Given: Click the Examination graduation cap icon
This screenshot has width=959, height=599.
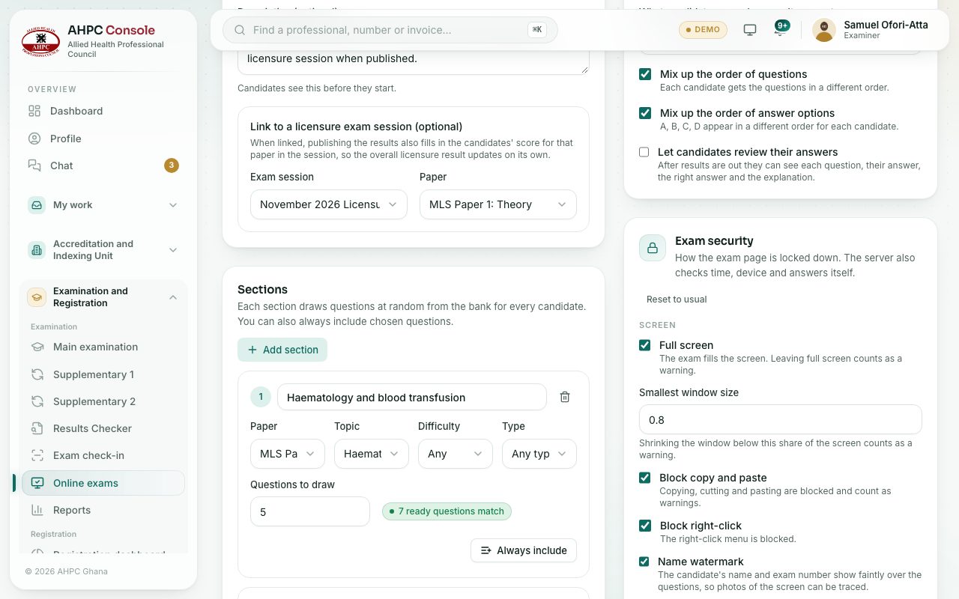Looking at the screenshot, I should [37, 297].
